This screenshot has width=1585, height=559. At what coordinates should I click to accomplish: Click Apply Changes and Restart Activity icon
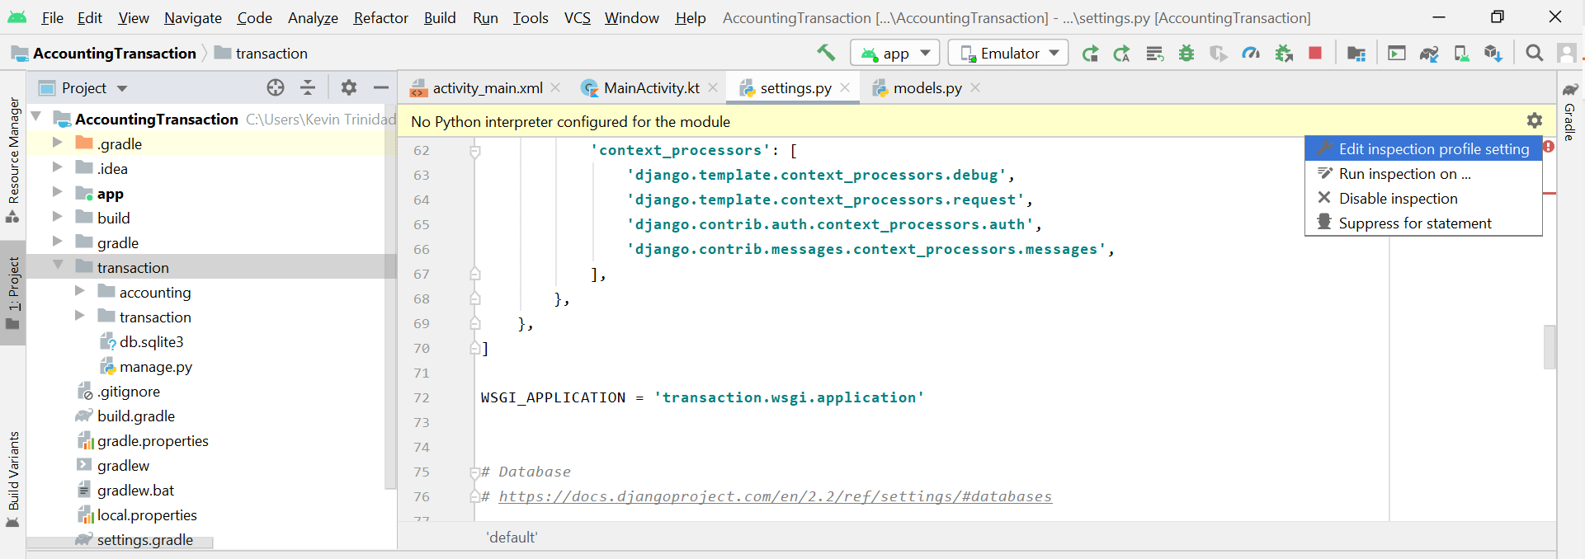(1091, 54)
